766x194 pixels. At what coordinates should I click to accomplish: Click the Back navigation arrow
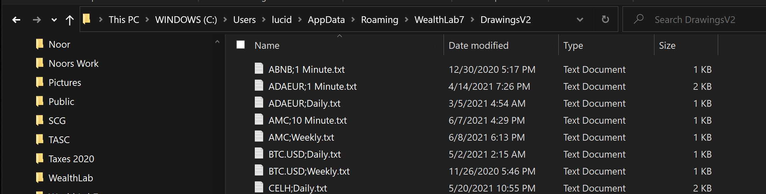16,20
